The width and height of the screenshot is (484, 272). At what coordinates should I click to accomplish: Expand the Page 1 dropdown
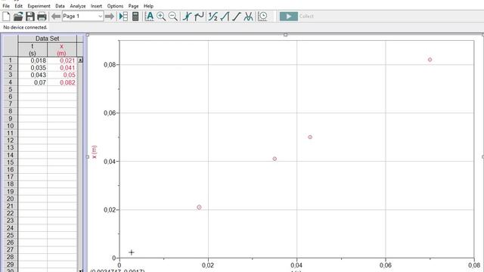101,17
